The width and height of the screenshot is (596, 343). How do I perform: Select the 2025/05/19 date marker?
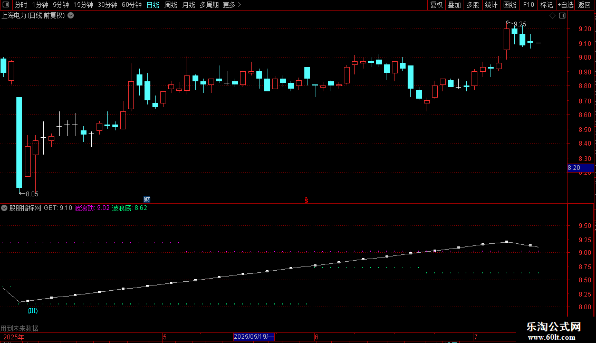click(x=254, y=337)
